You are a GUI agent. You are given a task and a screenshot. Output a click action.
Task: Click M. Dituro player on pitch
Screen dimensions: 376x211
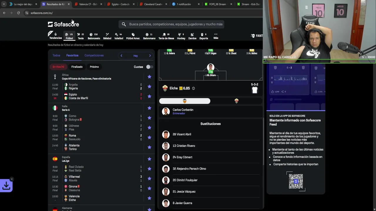[211, 70]
